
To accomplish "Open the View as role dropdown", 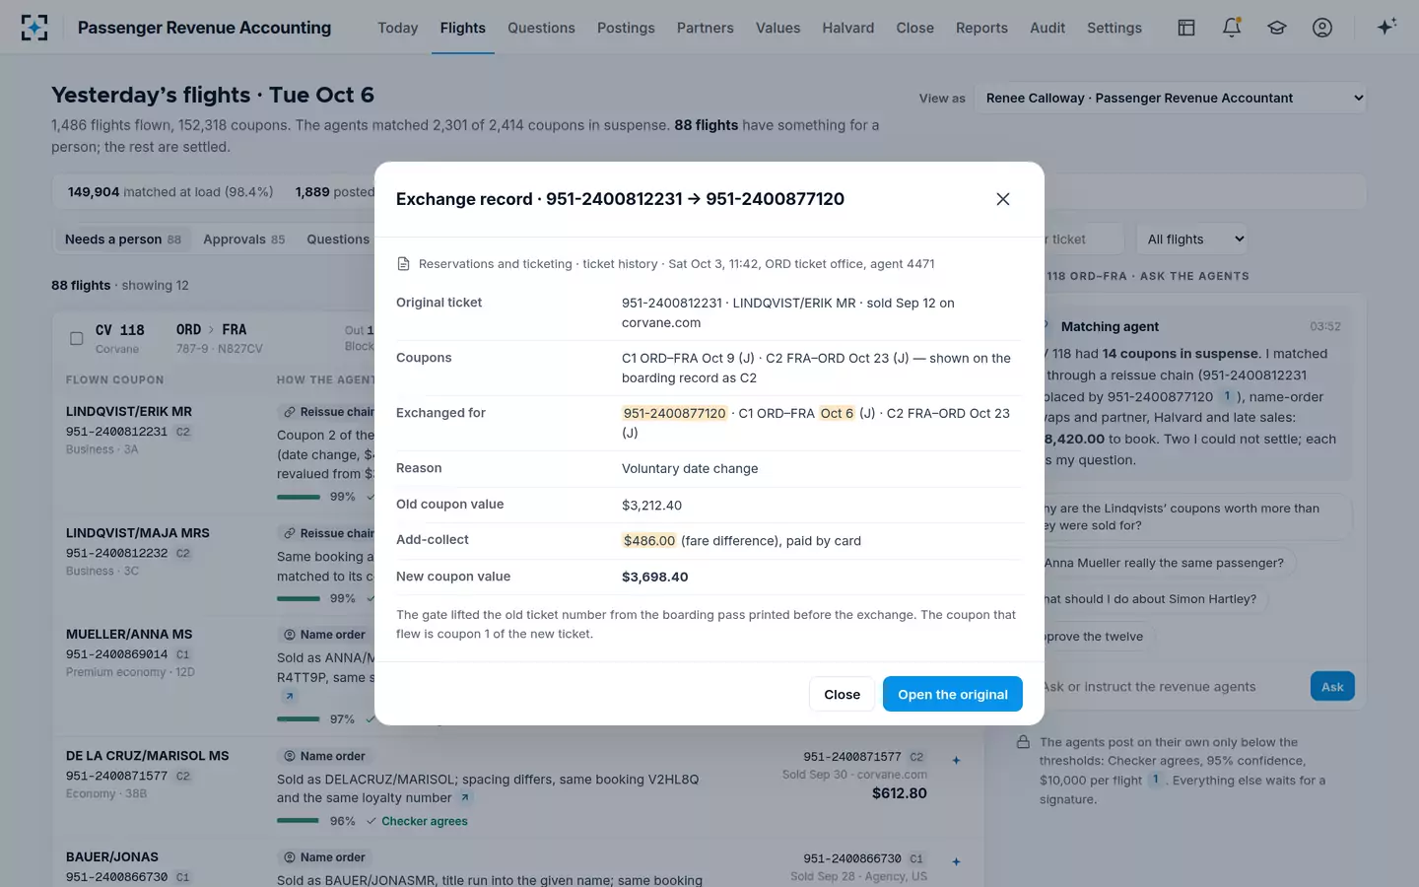I will tap(1171, 98).
